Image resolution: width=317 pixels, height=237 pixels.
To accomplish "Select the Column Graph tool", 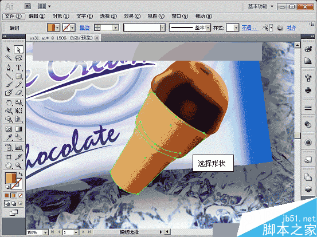I will [x=18, y=147].
